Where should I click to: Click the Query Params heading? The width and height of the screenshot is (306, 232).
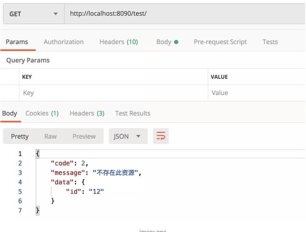(28, 60)
